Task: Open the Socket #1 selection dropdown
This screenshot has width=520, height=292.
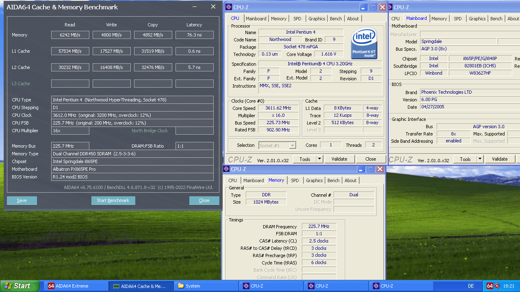Action: [x=277, y=145]
